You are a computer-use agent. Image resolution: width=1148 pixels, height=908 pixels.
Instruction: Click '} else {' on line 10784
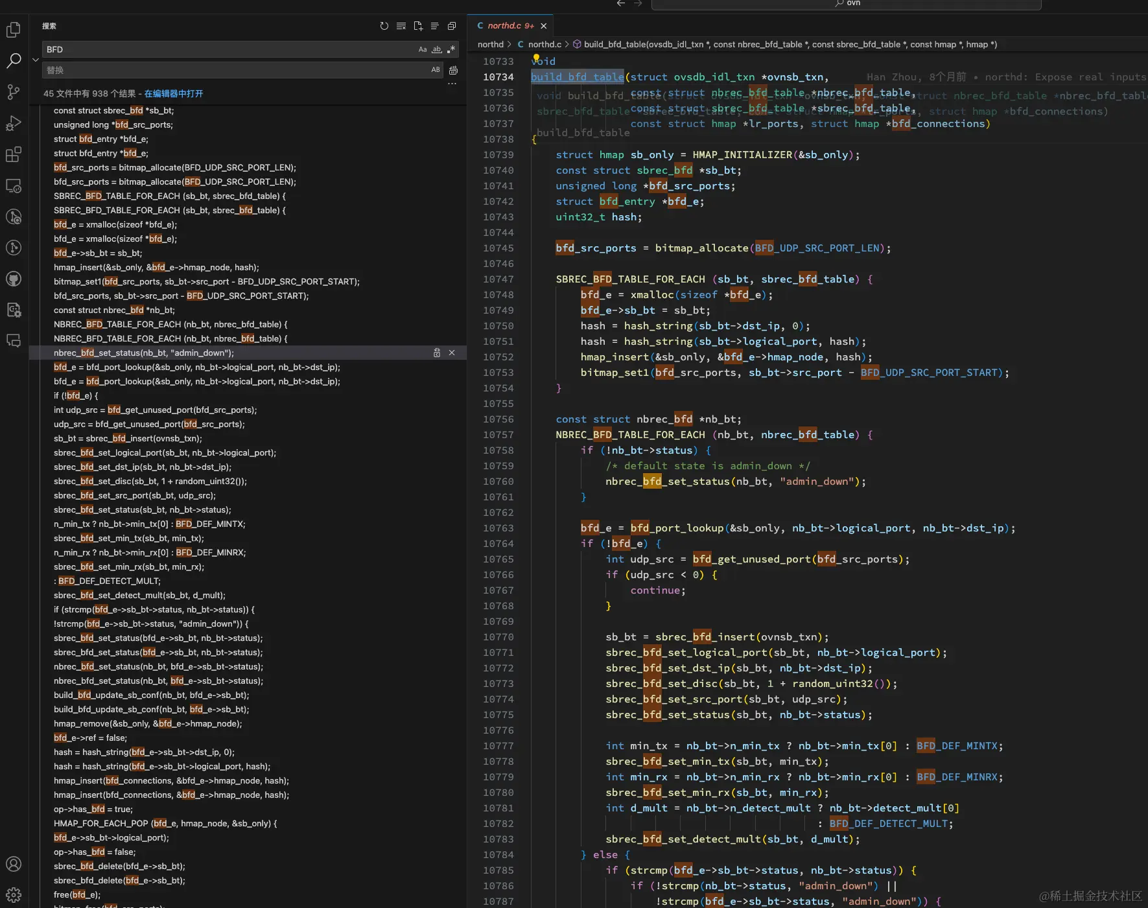(x=605, y=855)
